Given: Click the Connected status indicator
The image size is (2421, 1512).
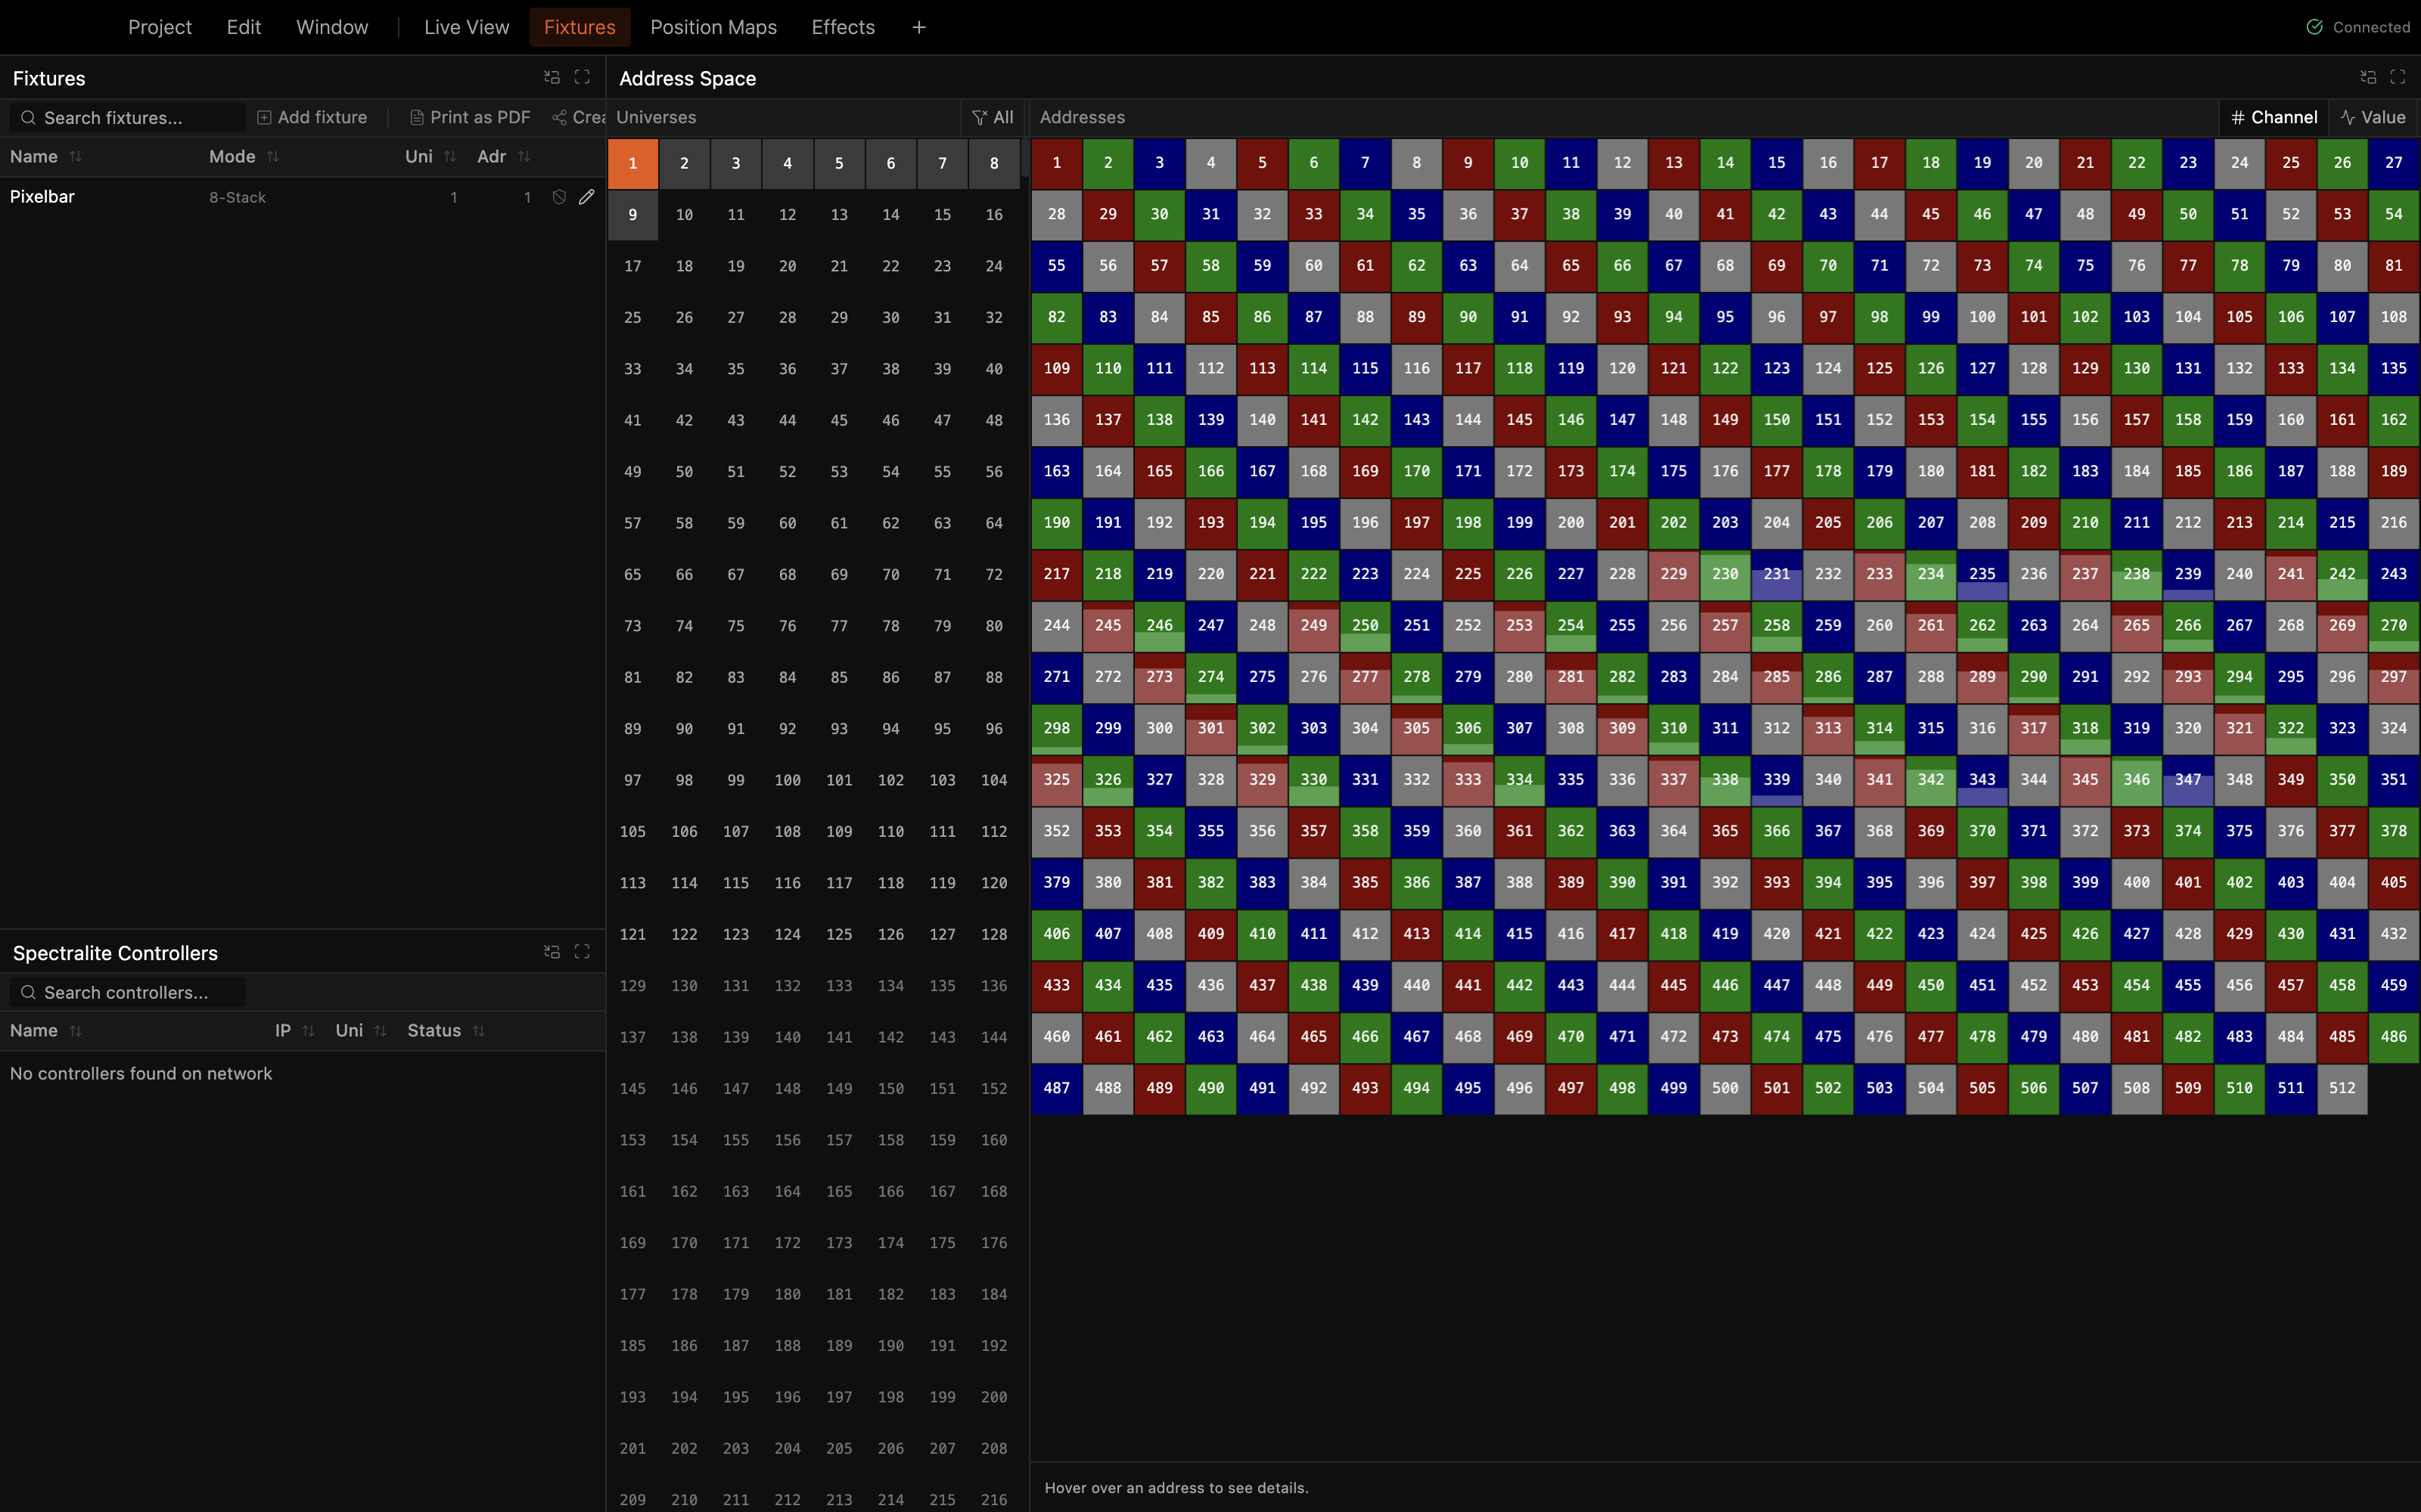Looking at the screenshot, I should 2358,27.
